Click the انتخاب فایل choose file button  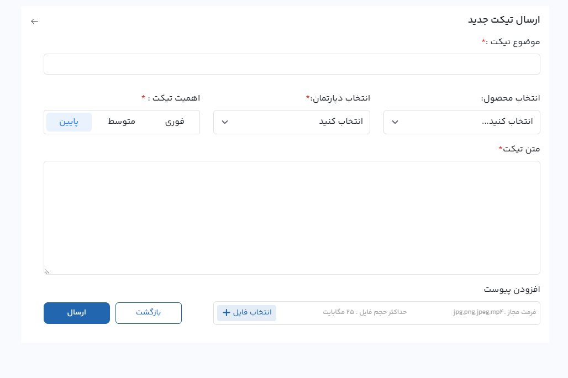coord(247,313)
